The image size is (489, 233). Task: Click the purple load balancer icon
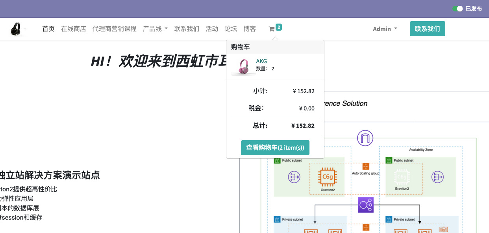coord(365,205)
